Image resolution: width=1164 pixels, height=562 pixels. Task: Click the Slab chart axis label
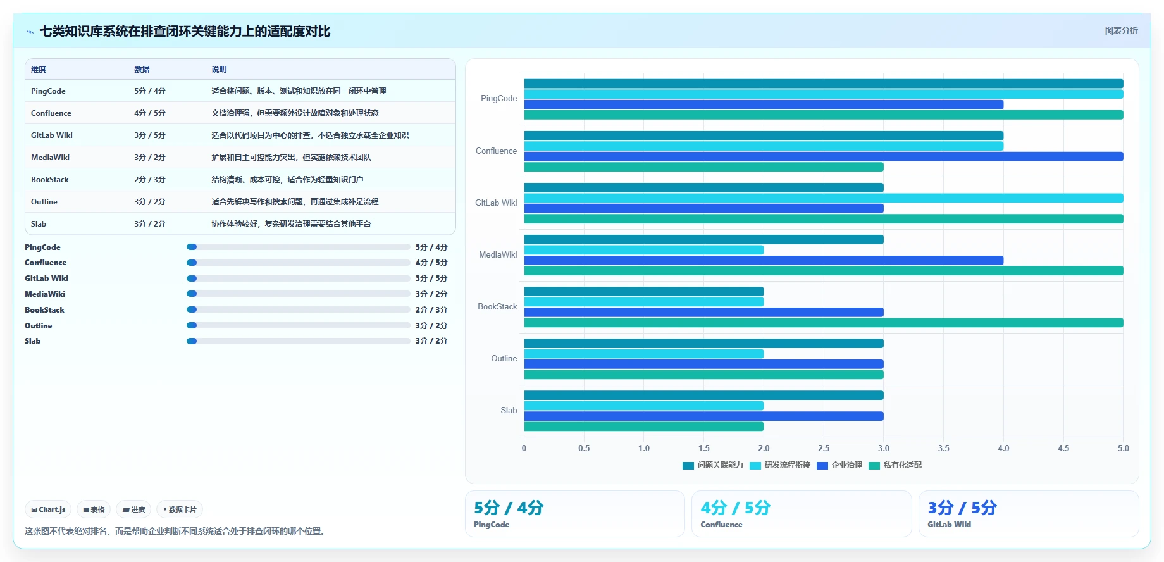[509, 411]
